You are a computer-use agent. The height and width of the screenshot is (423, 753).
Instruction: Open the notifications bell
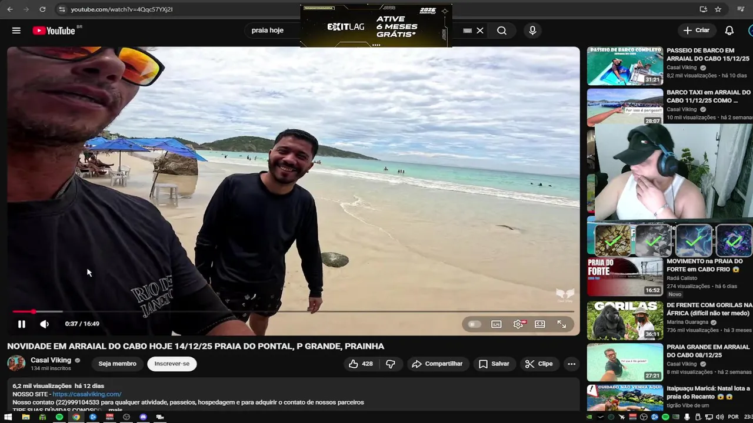point(729,31)
